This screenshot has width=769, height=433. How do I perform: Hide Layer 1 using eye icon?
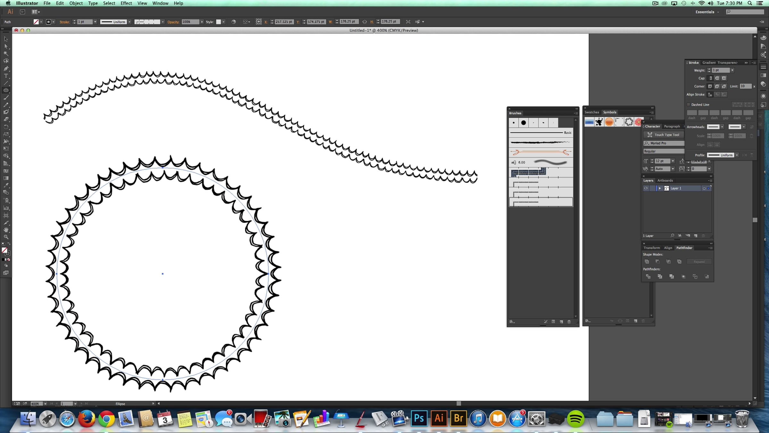click(646, 188)
